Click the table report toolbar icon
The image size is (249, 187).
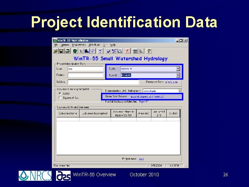[135, 51]
